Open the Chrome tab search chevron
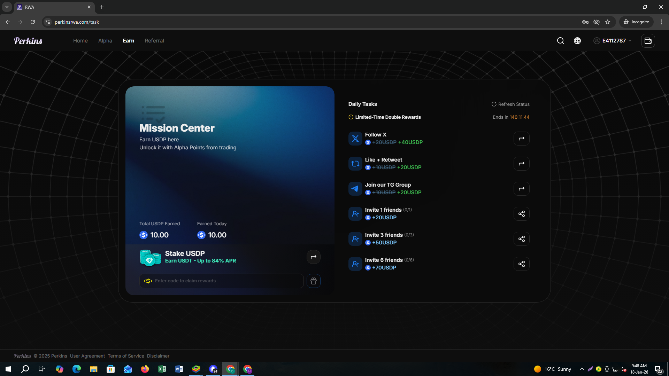 tap(7, 7)
